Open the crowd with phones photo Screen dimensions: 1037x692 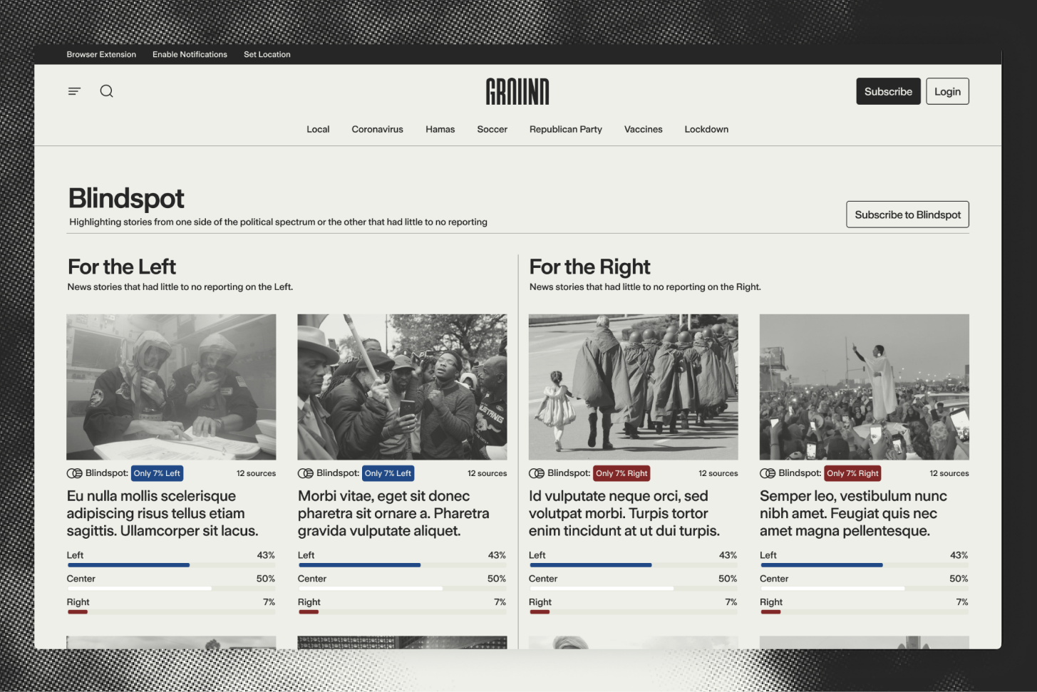402,387
